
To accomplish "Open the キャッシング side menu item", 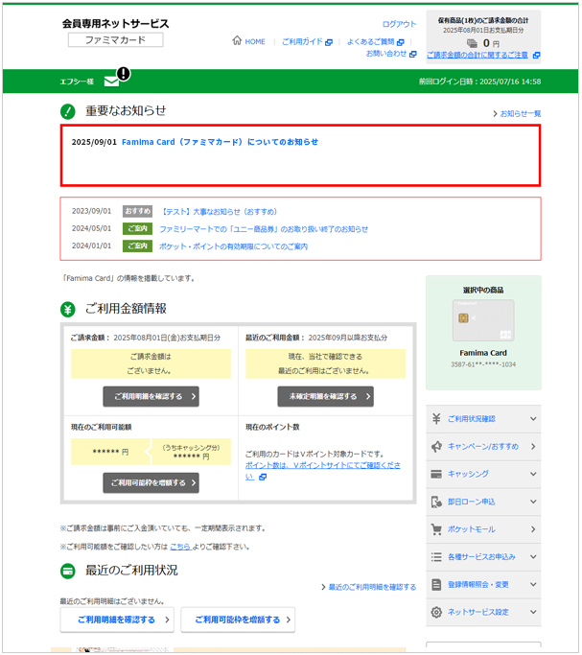I will pyautogui.click(x=483, y=474).
